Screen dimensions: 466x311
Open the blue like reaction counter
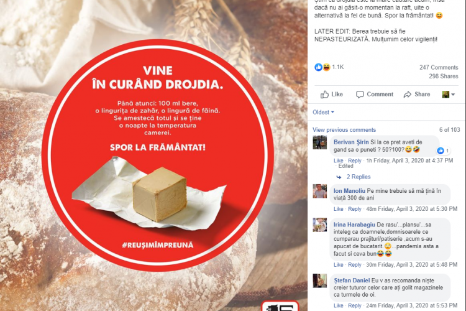[x=318, y=67]
